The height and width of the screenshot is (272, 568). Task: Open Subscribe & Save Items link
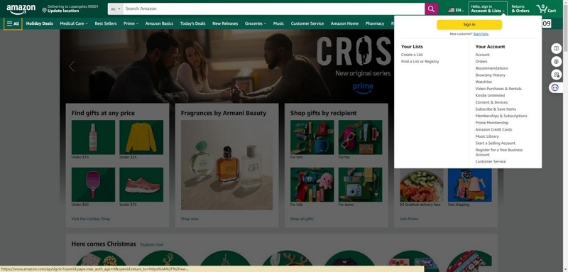[496, 109]
